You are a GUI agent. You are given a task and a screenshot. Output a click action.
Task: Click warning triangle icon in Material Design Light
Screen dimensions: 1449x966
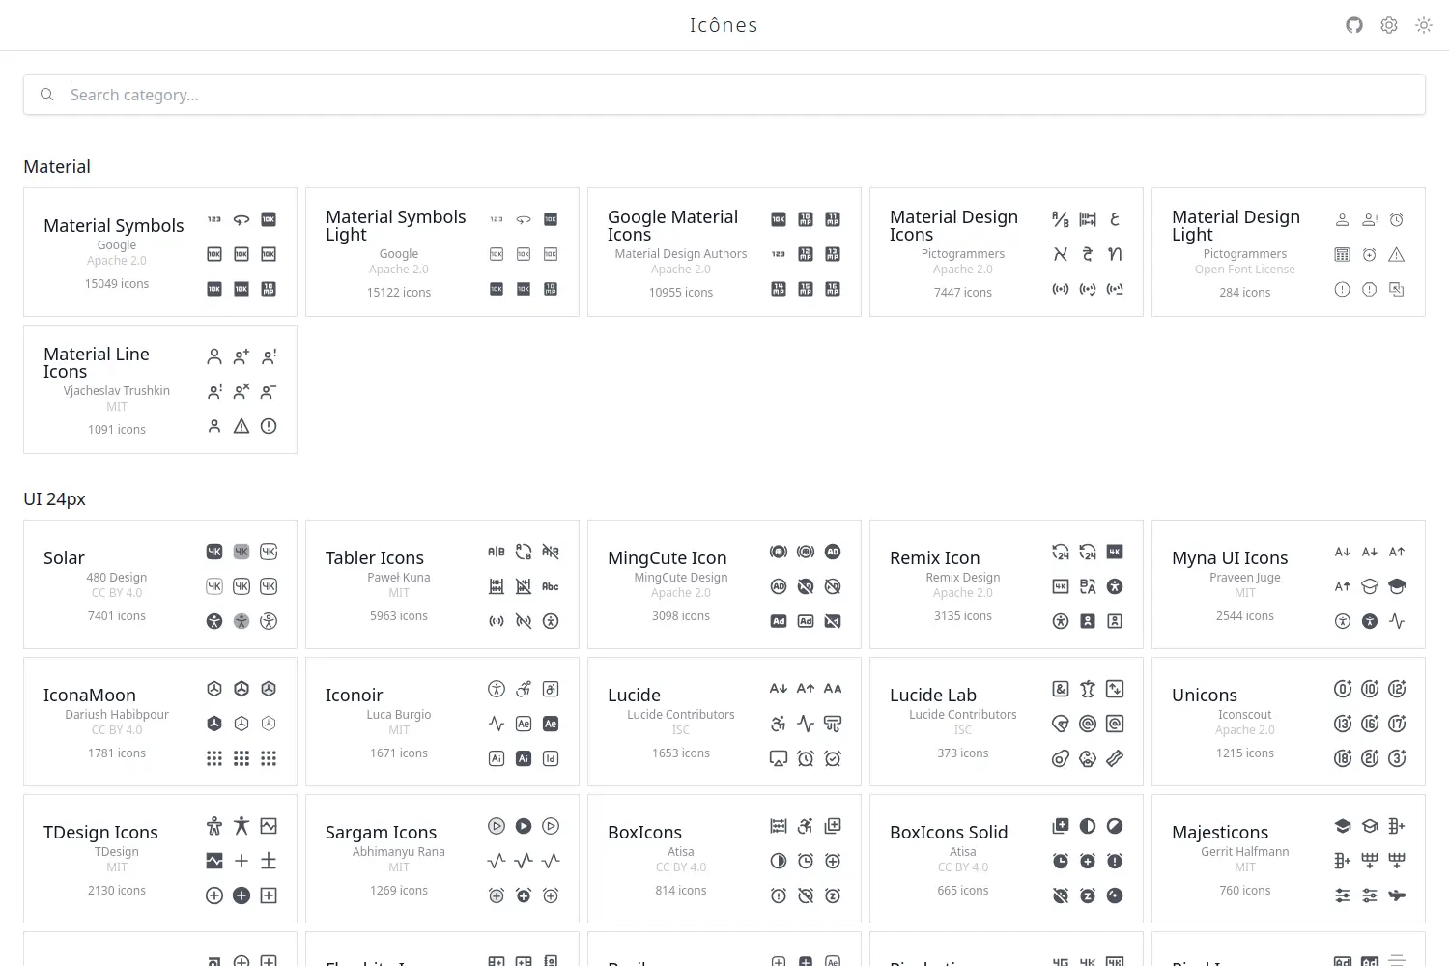tap(1397, 254)
